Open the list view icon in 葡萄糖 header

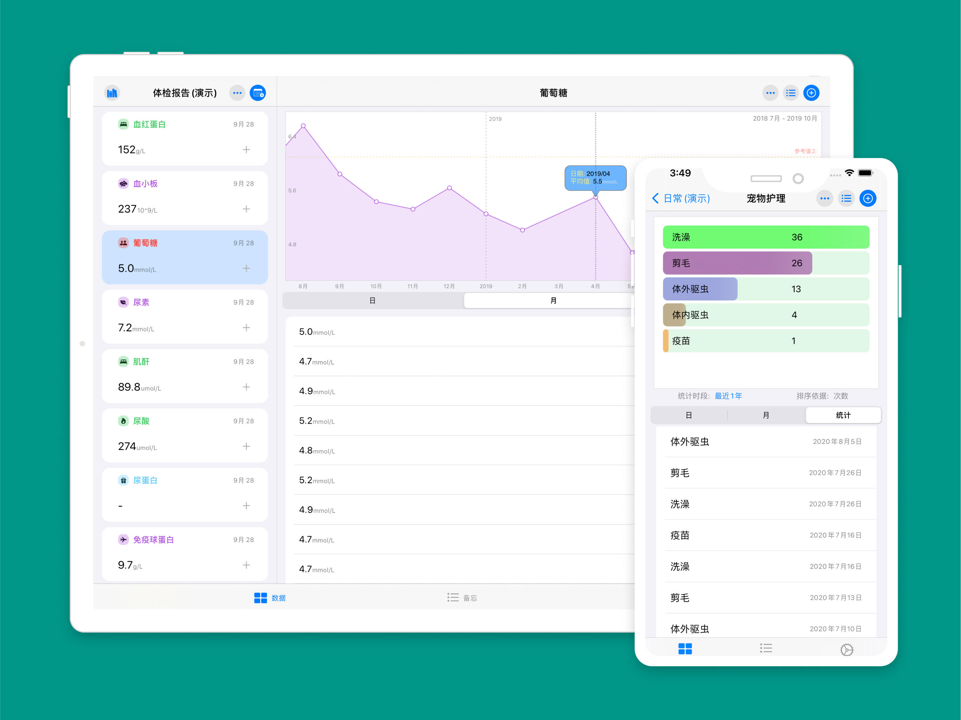(x=790, y=93)
